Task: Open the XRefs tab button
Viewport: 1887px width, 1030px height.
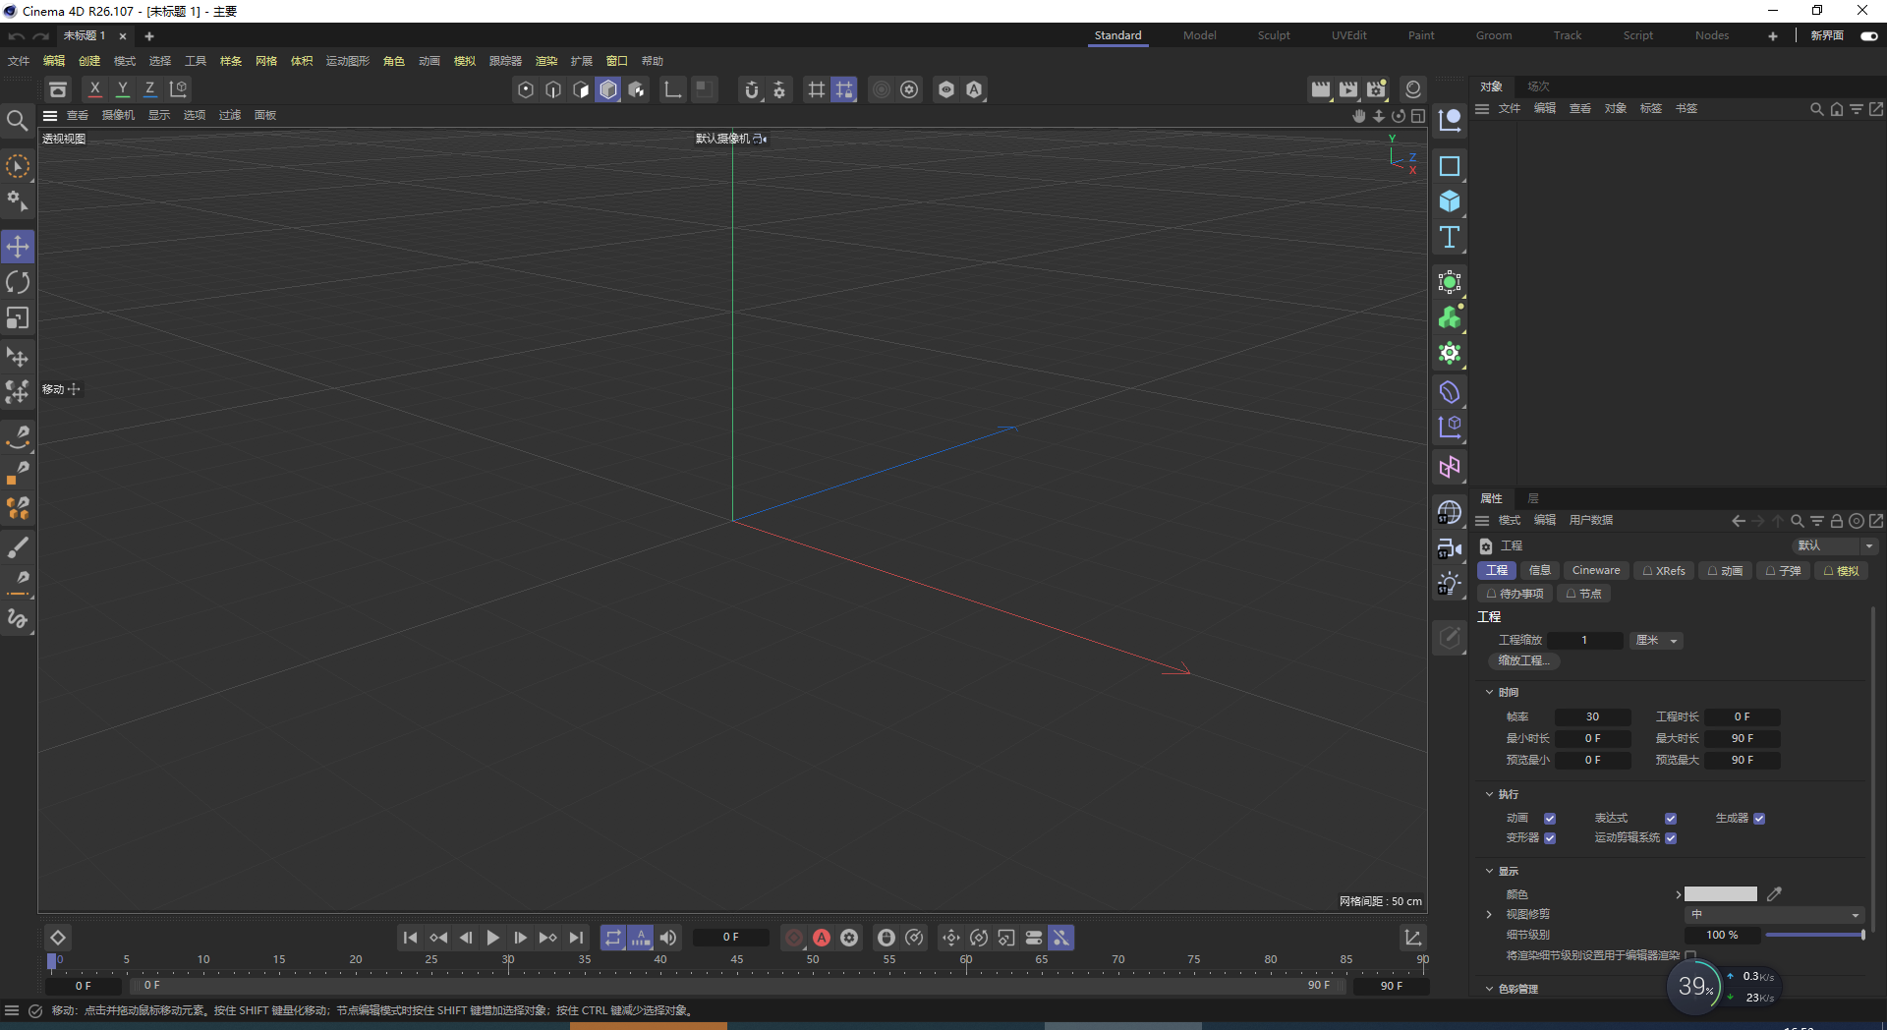Action: pyautogui.click(x=1664, y=571)
